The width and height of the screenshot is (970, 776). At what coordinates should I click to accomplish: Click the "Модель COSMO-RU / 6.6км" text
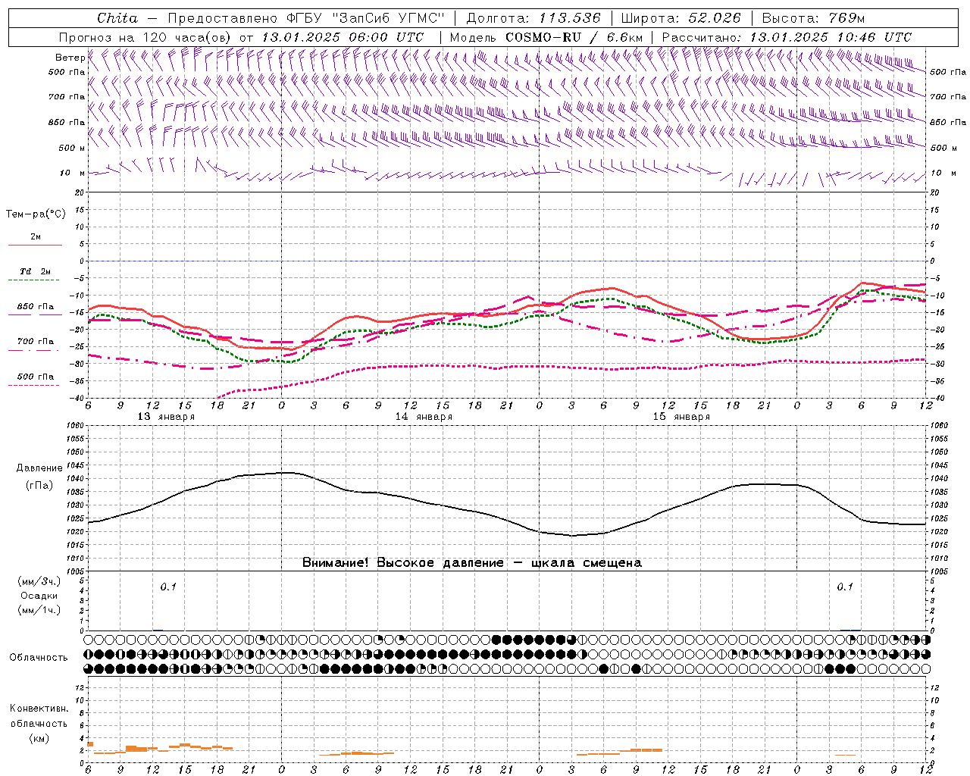[x=546, y=37]
